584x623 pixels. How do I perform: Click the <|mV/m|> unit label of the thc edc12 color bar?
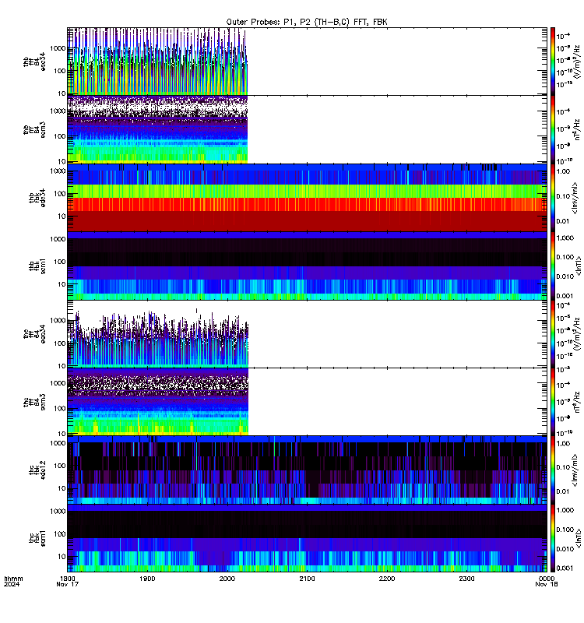click(x=575, y=470)
